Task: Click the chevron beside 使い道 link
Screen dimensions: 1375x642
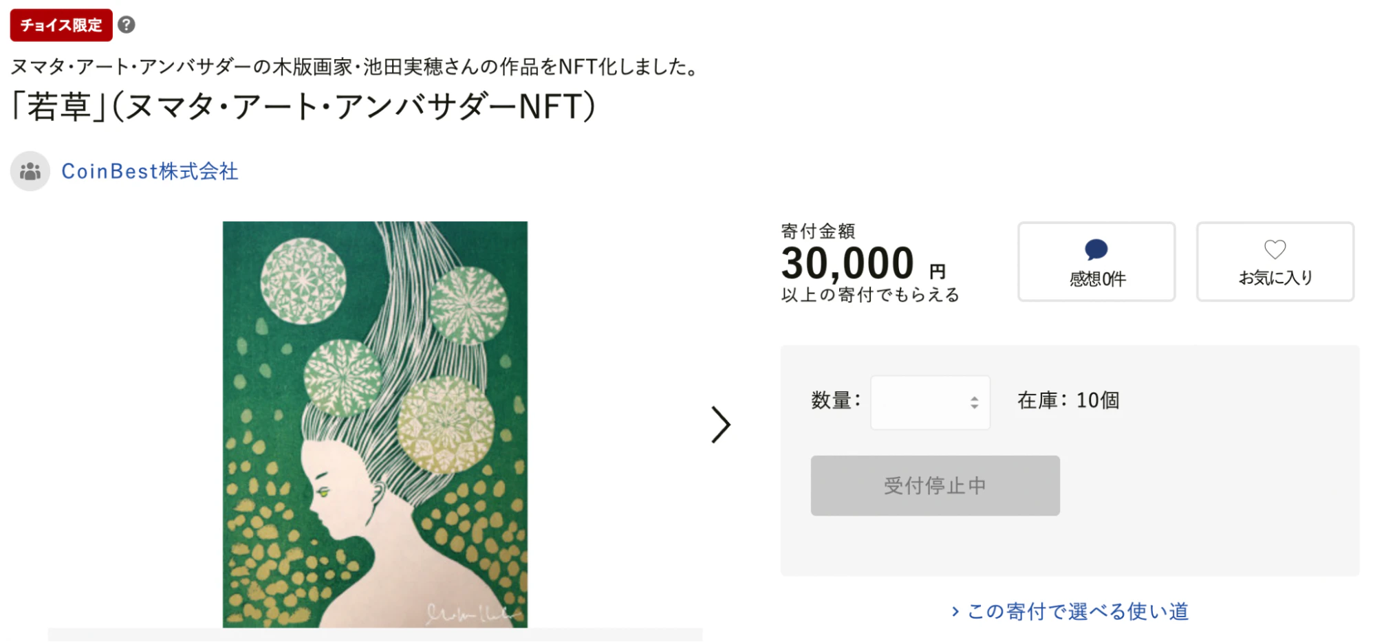Action: click(x=955, y=611)
